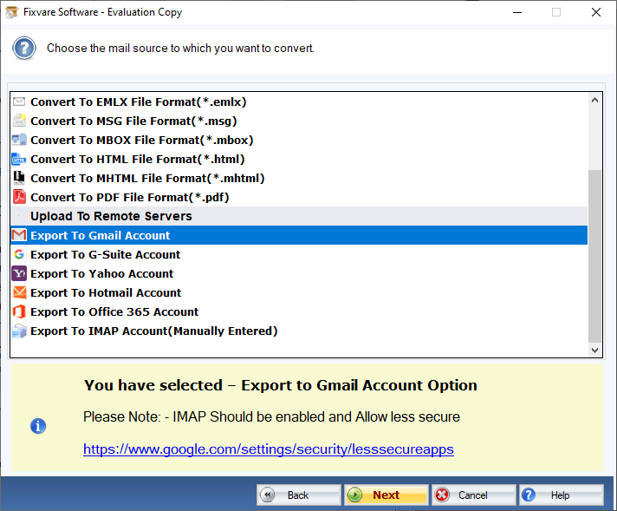Select Export To IMAP Account (Manually Entered)
Viewport: 617px width, 511px height.
pos(299,331)
